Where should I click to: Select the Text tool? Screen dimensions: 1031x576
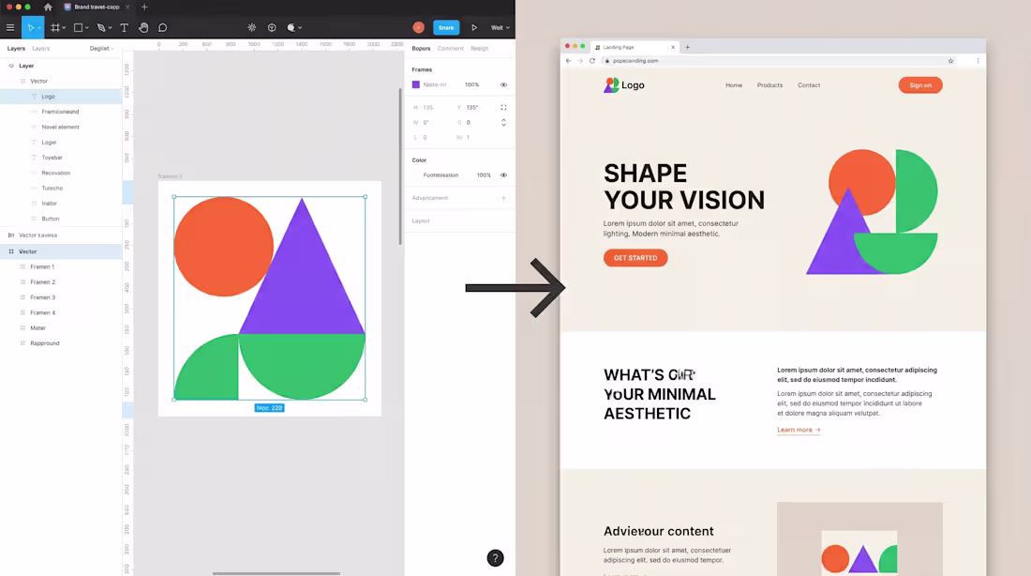124,27
